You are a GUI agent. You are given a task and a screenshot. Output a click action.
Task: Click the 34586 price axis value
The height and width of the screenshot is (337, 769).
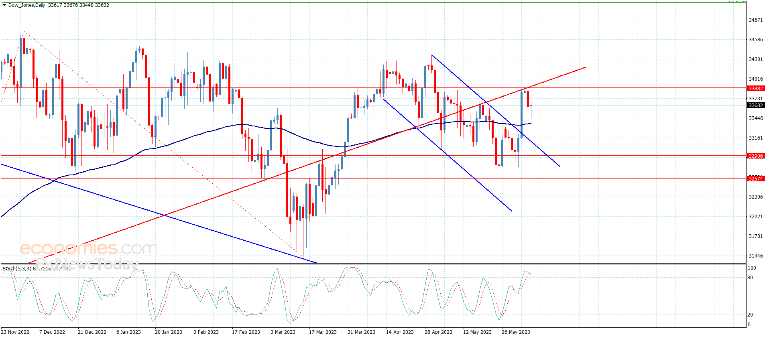(x=756, y=40)
